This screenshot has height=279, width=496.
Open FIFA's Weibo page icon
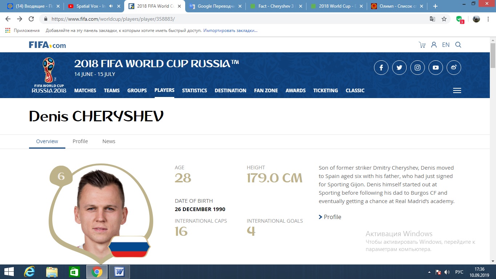pos(454,68)
